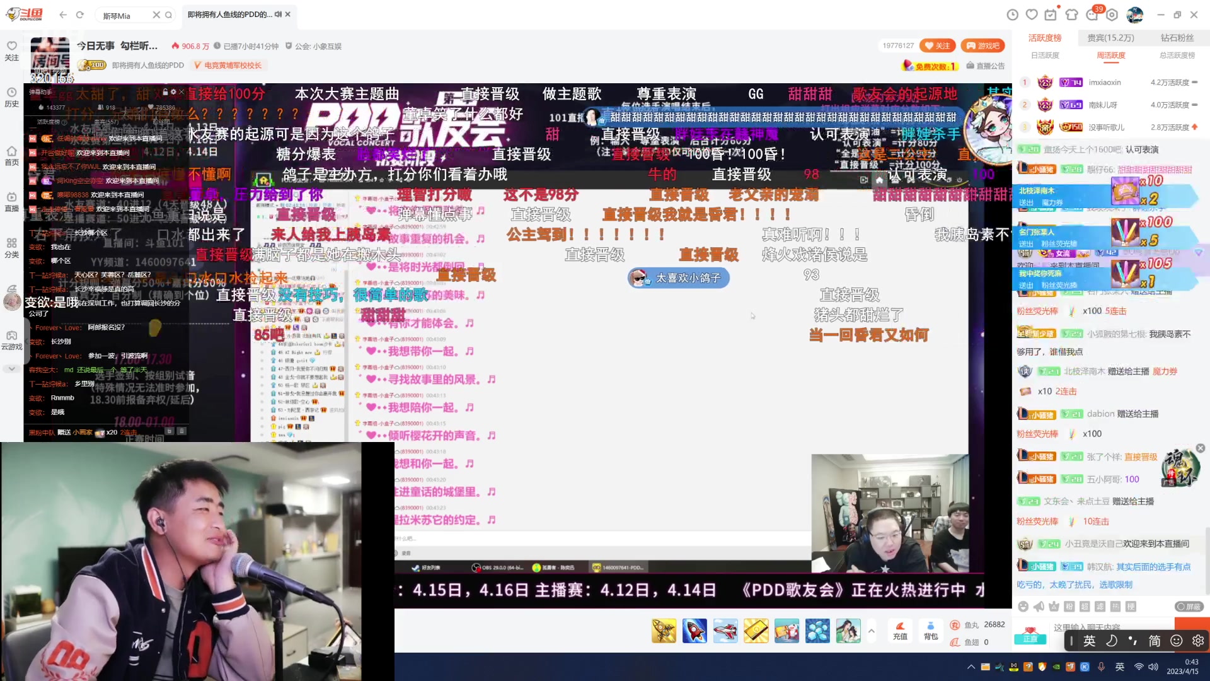Open messages icon with 39 badge
The width and height of the screenshot is (1210, 681).
pyautogui.click(x=1092, y=15)
